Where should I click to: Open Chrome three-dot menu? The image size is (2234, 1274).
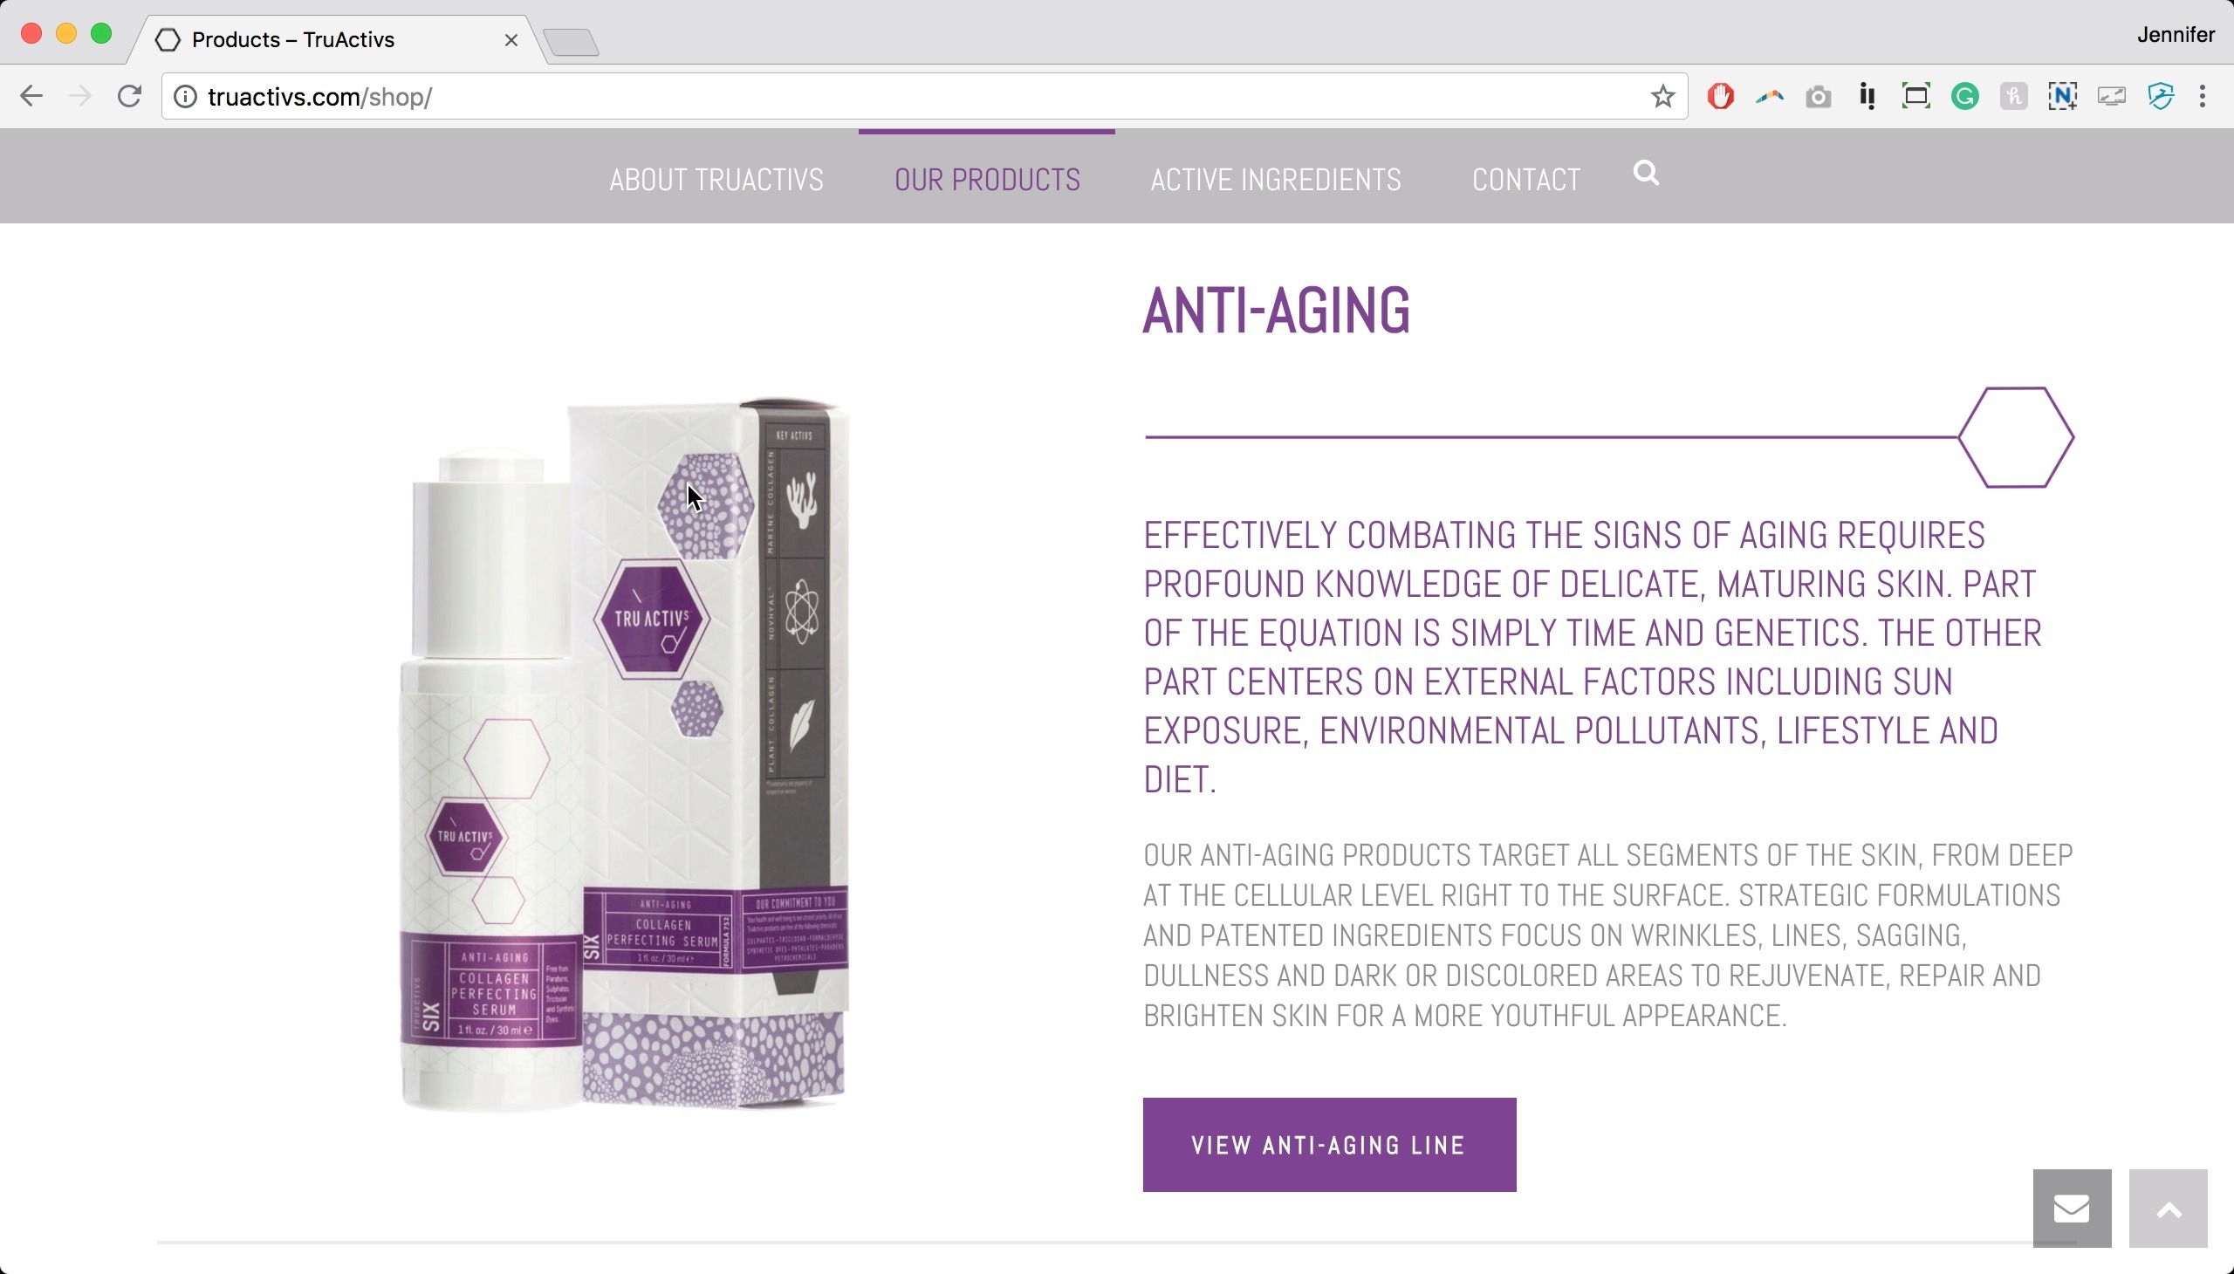pos(2203,96)
